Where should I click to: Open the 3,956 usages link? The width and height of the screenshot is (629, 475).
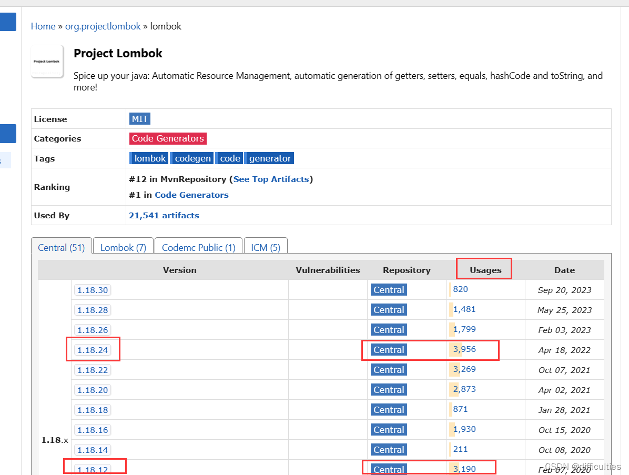[x=464, y=349]
